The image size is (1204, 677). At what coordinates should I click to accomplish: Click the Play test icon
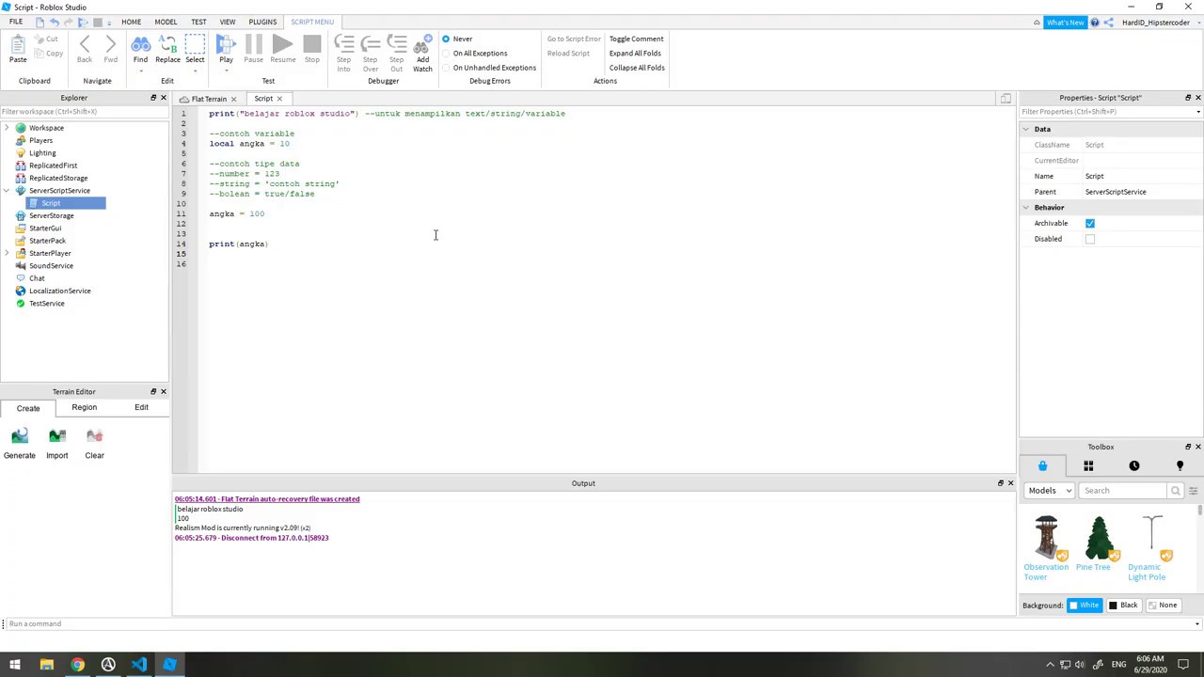click(x=226, y=43)
